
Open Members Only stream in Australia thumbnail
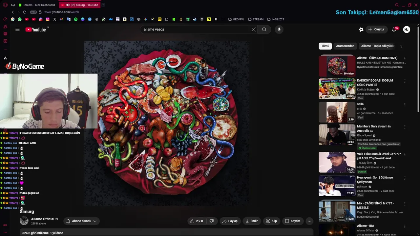coord(337,134)
